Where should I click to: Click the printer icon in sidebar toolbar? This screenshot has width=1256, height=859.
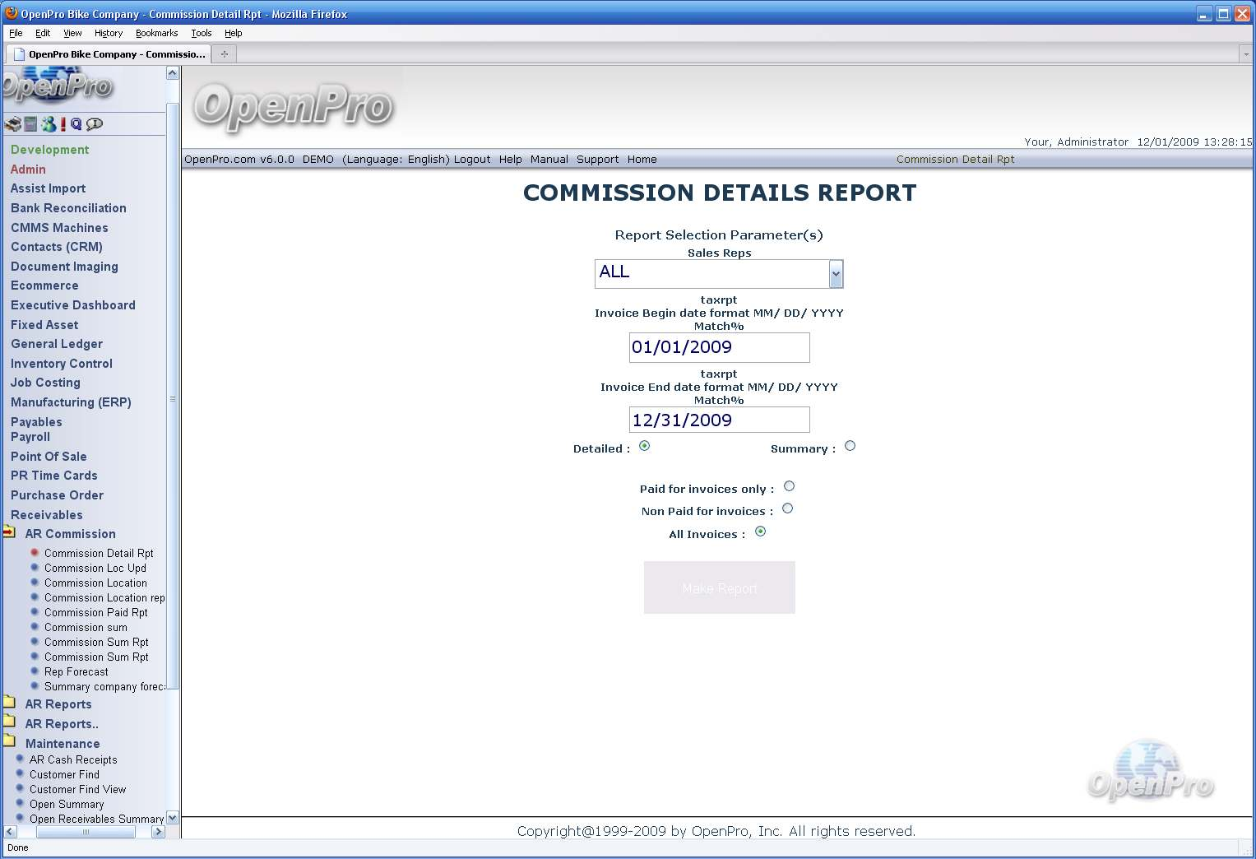(12, 124)
